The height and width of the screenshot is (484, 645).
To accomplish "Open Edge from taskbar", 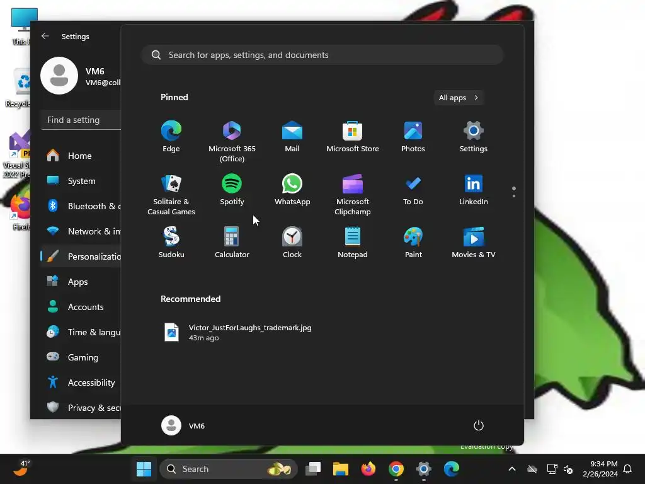I will click(451, 469).
